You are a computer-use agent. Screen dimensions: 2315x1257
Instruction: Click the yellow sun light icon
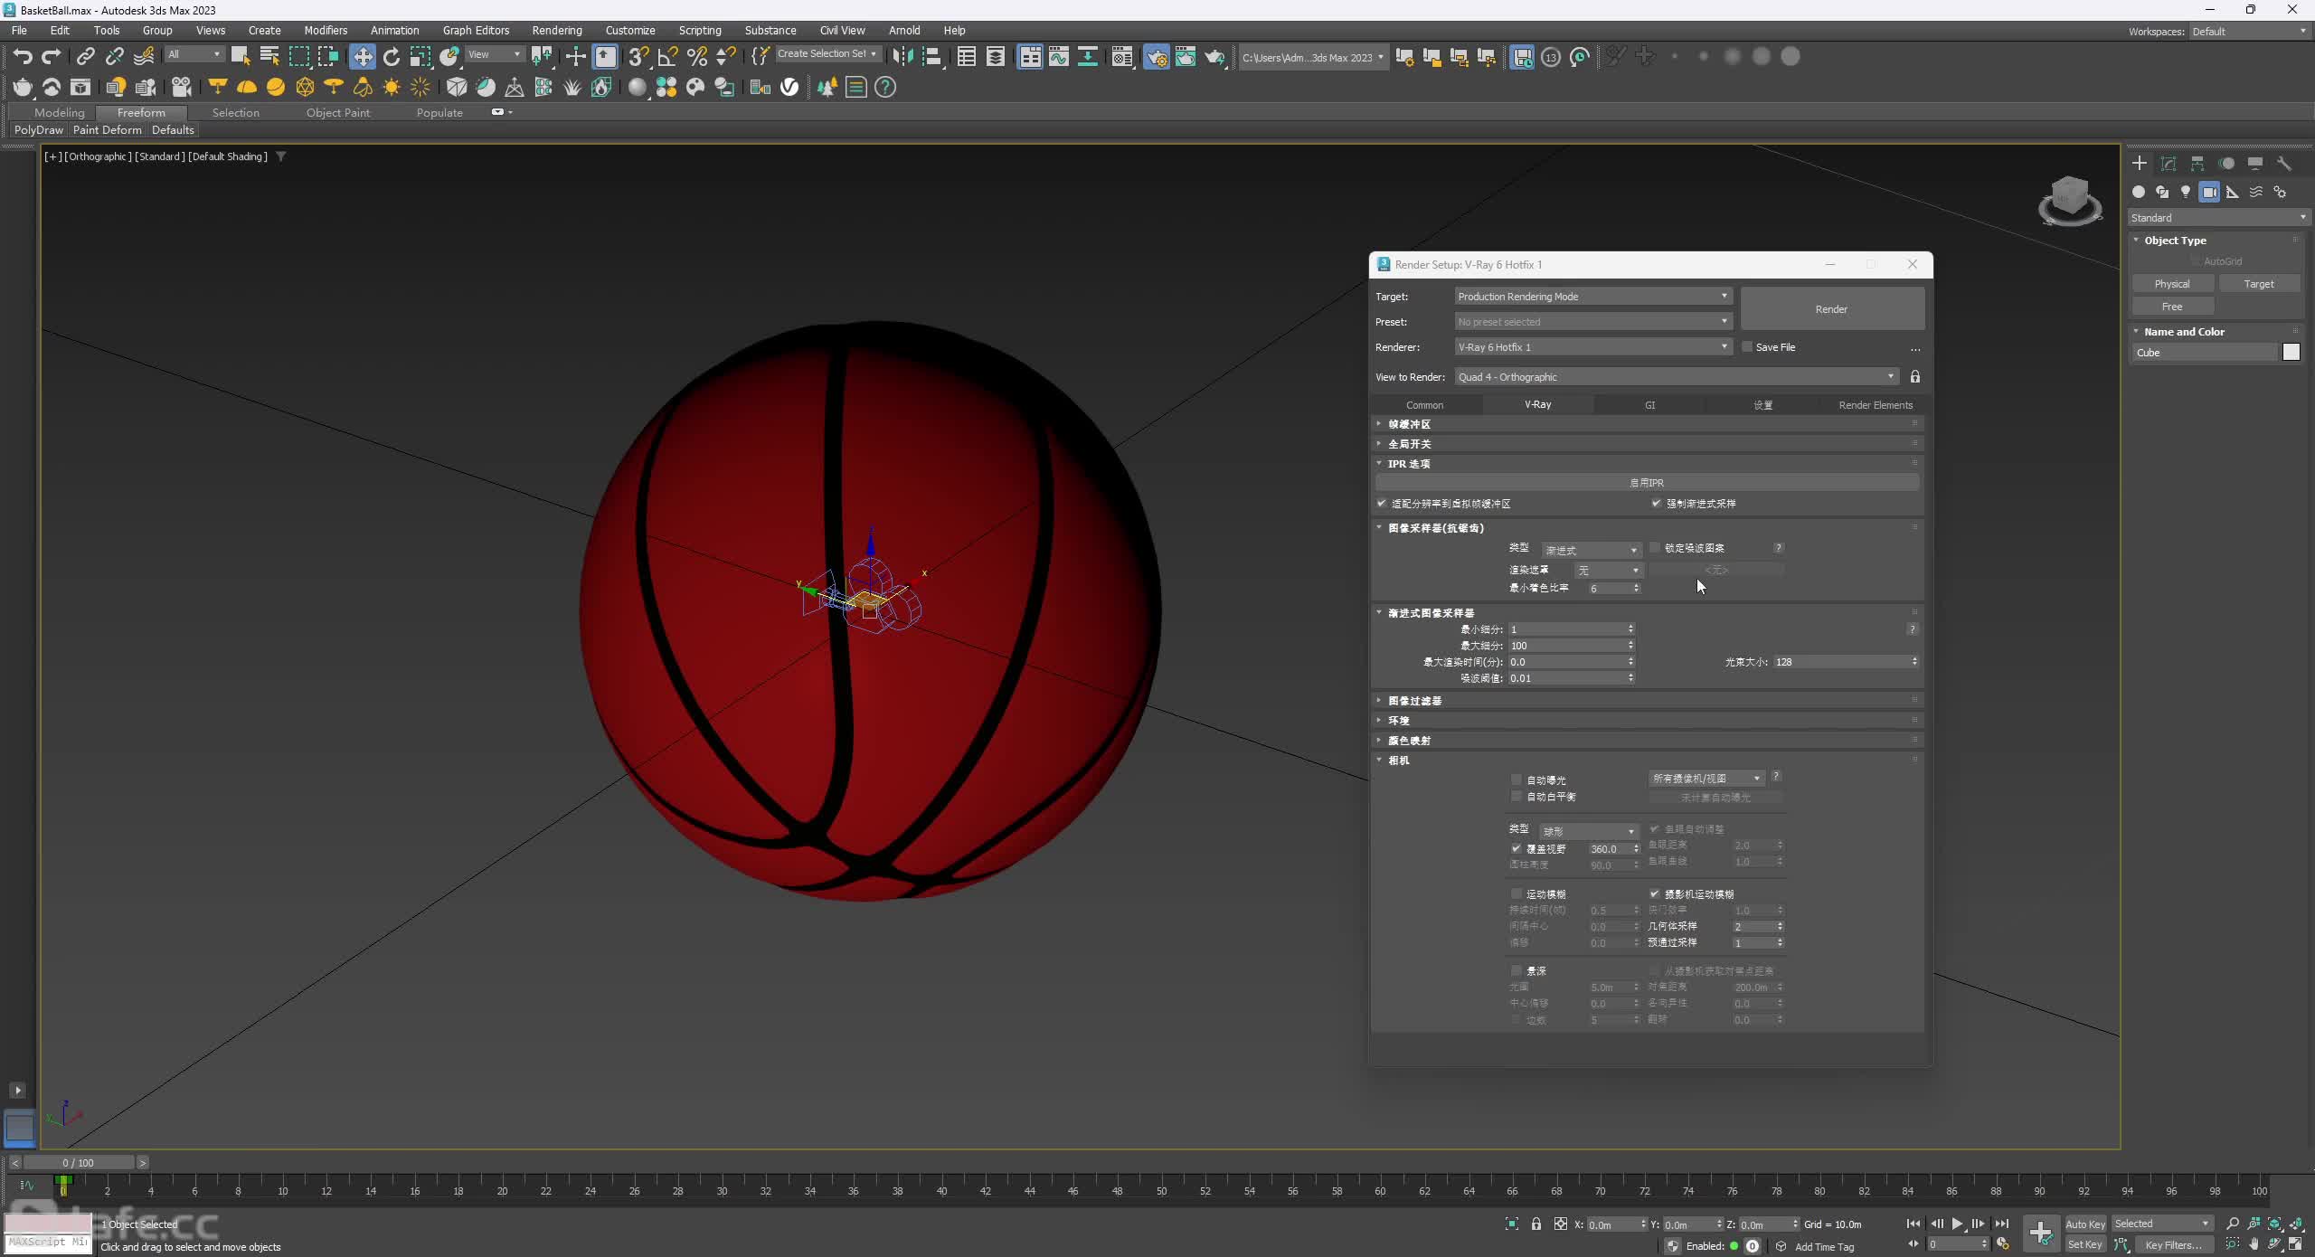click(392, 87)
